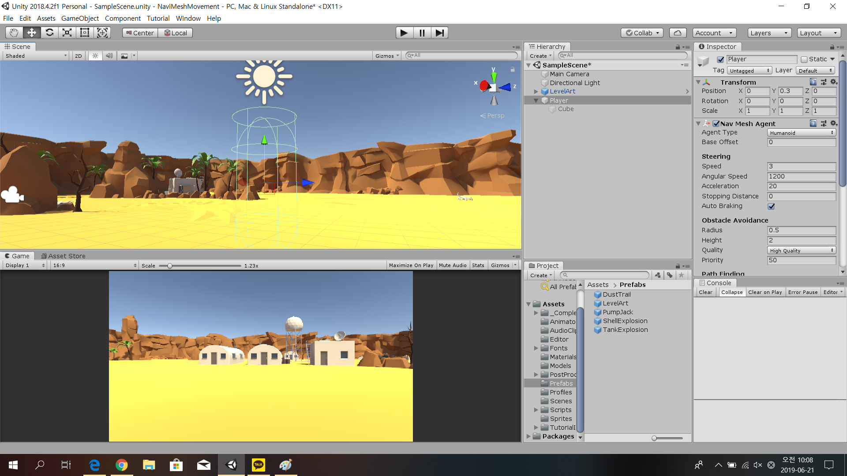This screenshot has width=847, height=476.
Task: Disable the Nav Mesh Agent checkbox
Action: pyautogui.click(x=716, y=124)
